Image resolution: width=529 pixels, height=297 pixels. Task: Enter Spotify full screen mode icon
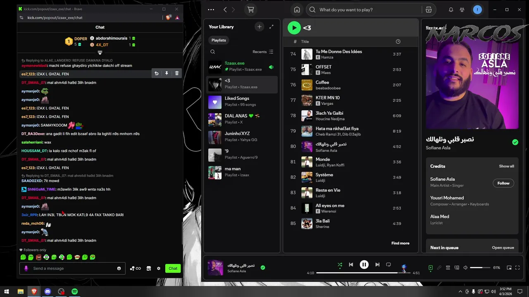point(517,268)
